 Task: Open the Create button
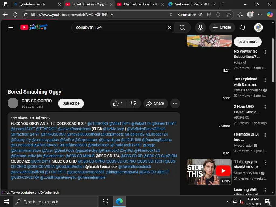[222, 27]
